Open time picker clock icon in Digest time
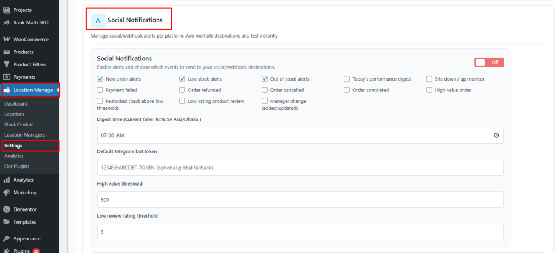 (x=496, y=135)
